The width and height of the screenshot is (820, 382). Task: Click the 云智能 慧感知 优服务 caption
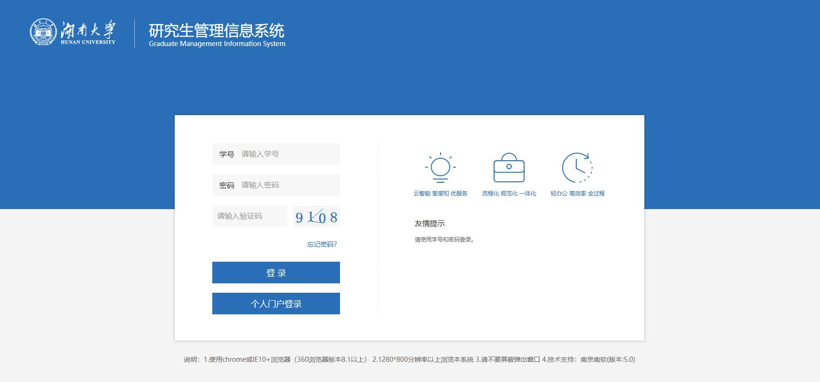point(440,194)
